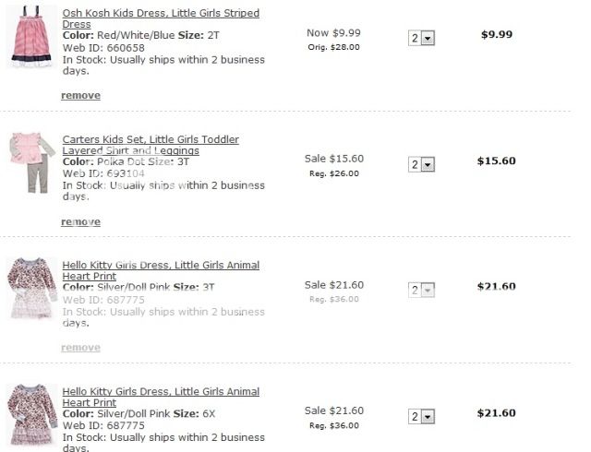
Task: Remove the 3T Hello Kitty dress
Action: 80,347
